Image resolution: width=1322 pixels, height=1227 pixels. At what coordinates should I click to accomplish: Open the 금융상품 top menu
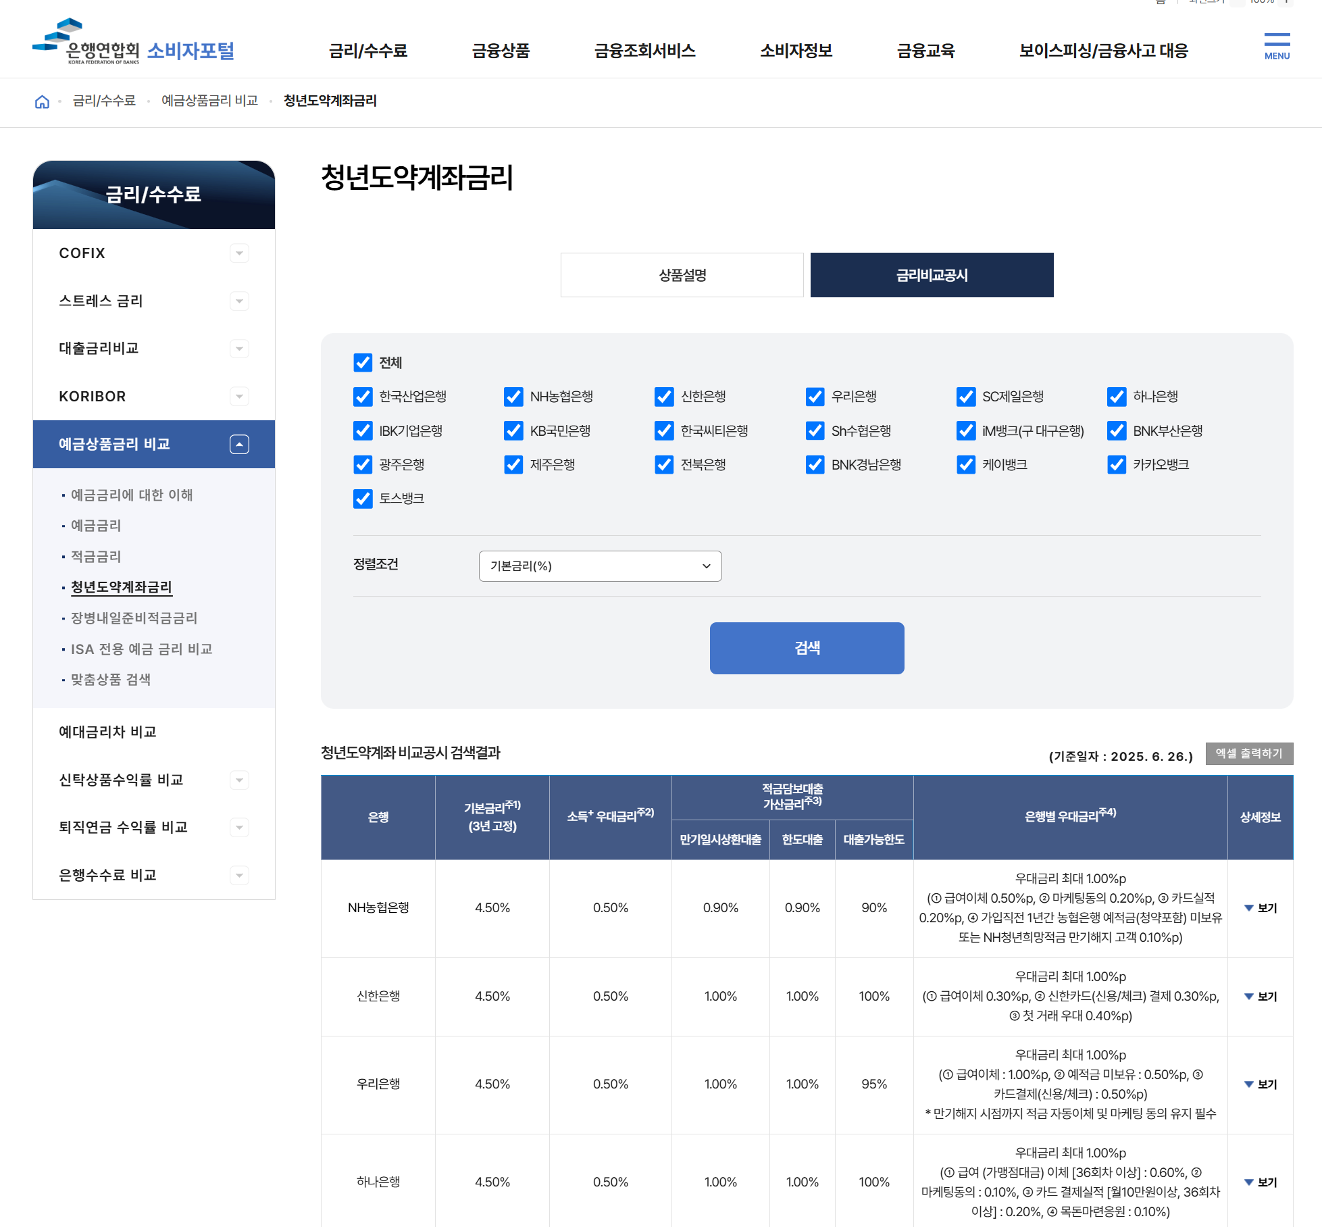(501, 51)
